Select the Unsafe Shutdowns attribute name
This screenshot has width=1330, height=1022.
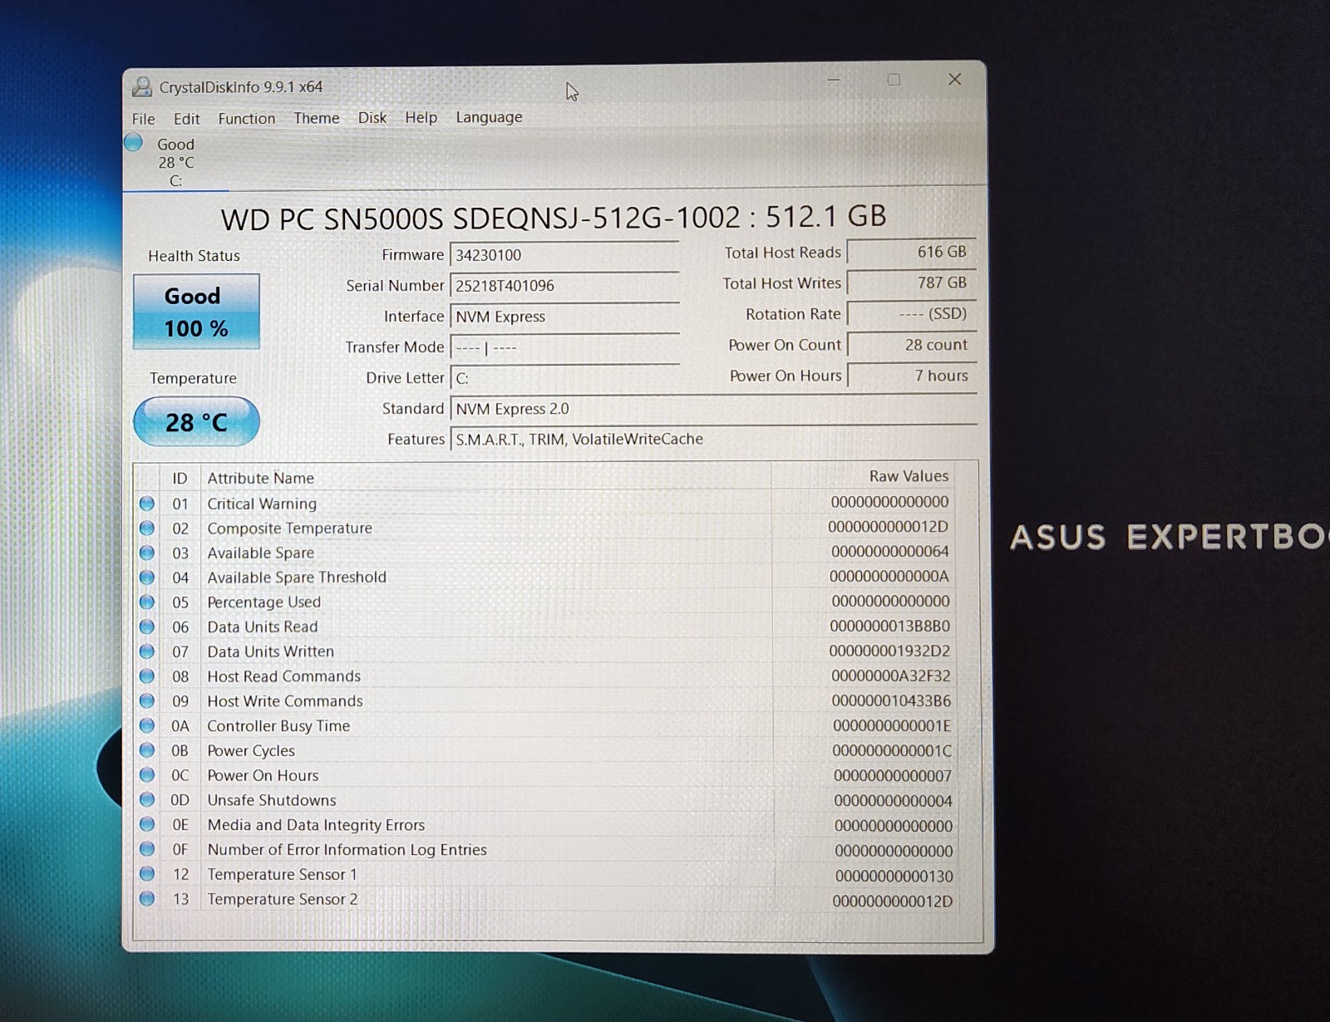(272, 800)
